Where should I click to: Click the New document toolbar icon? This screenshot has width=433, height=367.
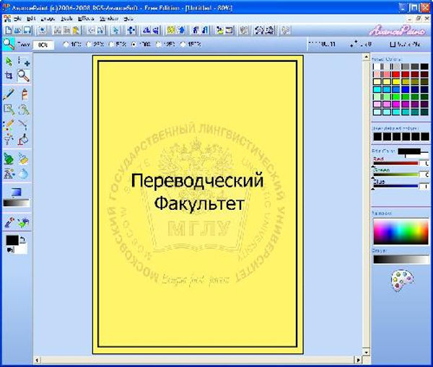(x=9, y=30)
